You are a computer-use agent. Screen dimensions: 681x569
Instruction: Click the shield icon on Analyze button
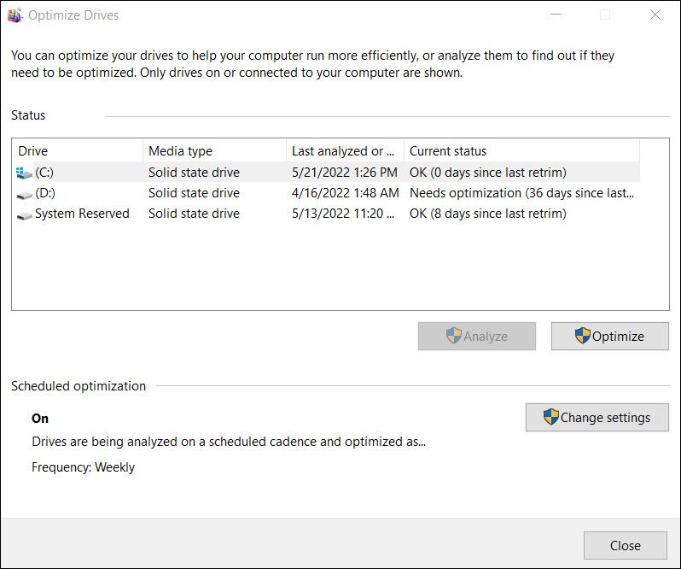coord(454,336)
